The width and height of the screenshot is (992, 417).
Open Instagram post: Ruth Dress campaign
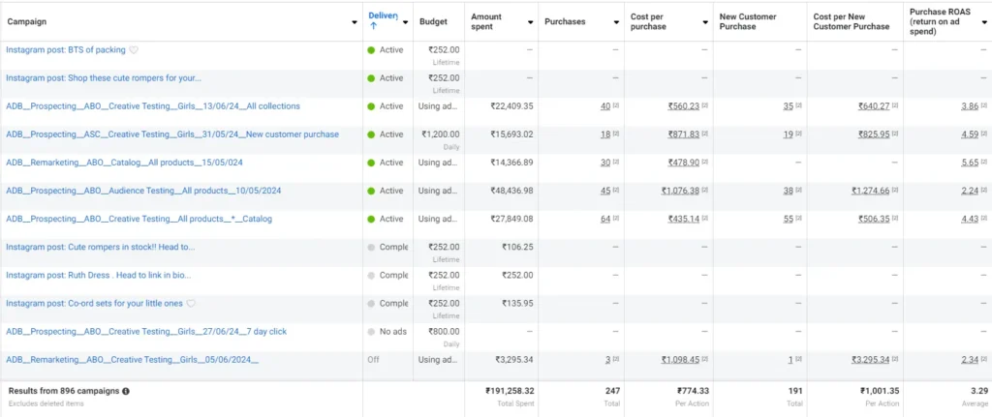point(98,275)
